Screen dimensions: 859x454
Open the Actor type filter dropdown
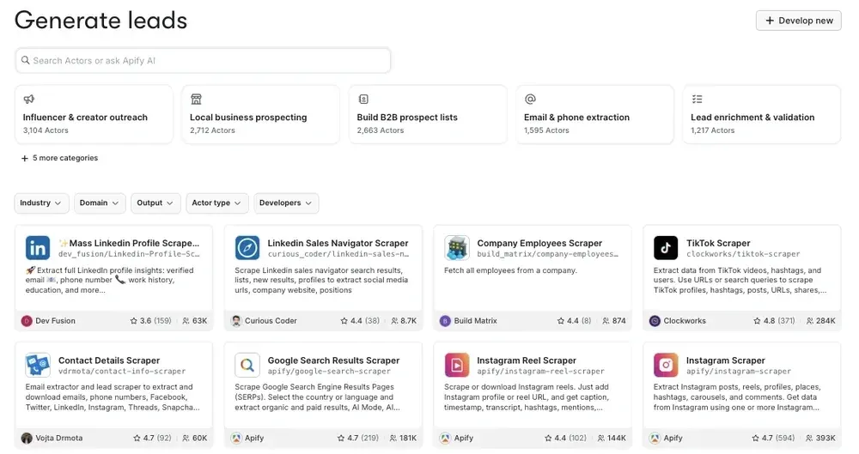click(x=217, y=203)
